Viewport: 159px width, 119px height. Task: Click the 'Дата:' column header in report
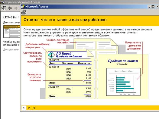pyautogui.click(x=52, y=63)
